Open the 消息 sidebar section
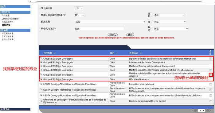Image resolution: width=215 pixels, height=113 pixels. (15, 30)
